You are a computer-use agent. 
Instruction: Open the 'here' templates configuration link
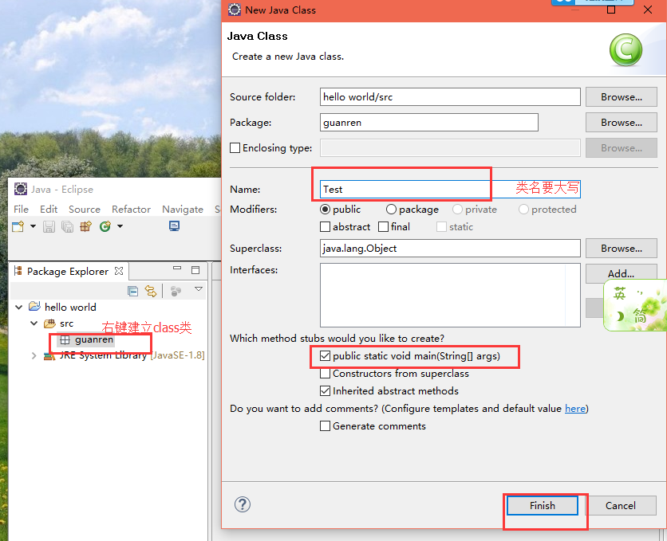pos(575,409)
